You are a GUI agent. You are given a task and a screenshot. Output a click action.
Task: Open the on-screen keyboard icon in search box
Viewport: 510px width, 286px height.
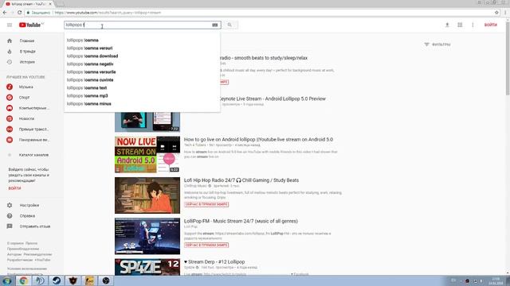[x=214, y=25]
